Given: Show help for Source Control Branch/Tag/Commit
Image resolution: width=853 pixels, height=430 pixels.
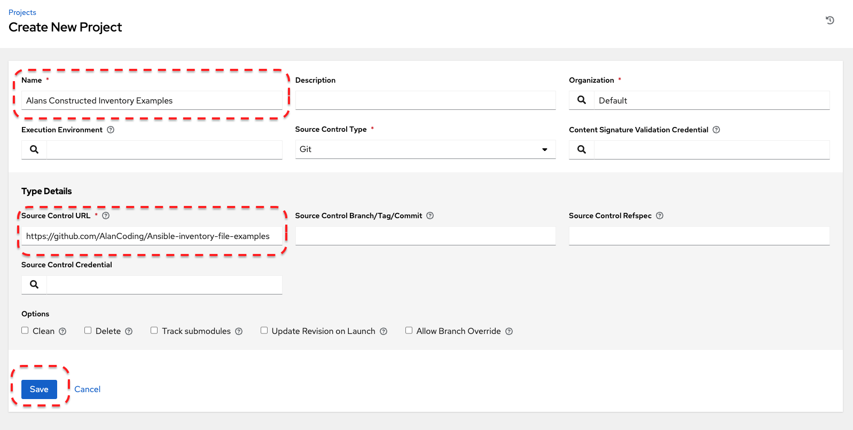Looking at the screenshot, I should [x=430, y=216].
